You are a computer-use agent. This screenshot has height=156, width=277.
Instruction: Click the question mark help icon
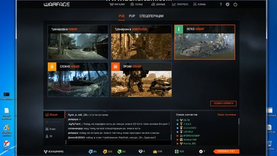click(221, 5)
